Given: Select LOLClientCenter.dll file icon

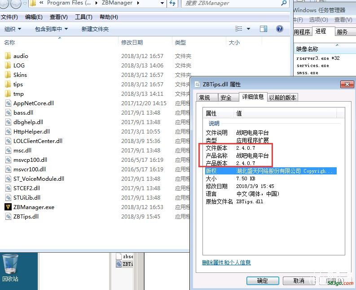Looking at the screenshot, I should 8,141.
